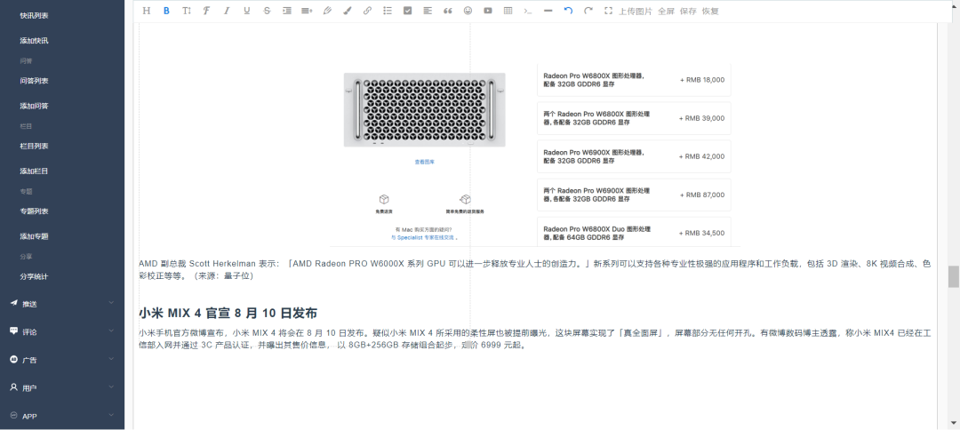This screenshot has height=430, width=960.
Task: Expand the APP sidebar menu chevron
Action: point(111,415)
